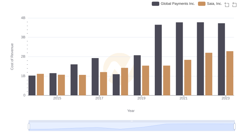Click the 2017 x-axis label
This screenshot has width=240, height=138.
99,98
